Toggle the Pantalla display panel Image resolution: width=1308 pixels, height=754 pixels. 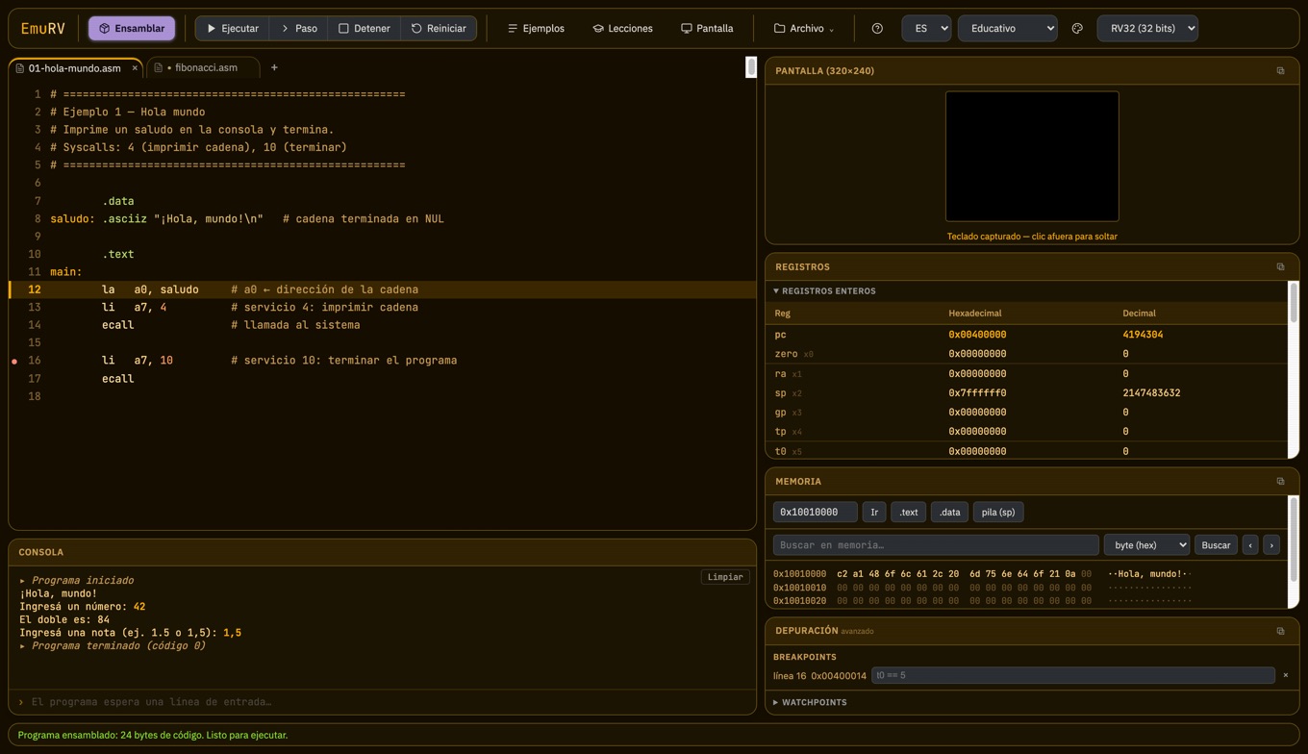pos(707,29)
